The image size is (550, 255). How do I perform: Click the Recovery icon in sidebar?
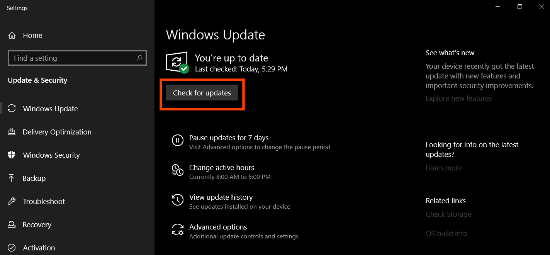[x=12, y=224]
